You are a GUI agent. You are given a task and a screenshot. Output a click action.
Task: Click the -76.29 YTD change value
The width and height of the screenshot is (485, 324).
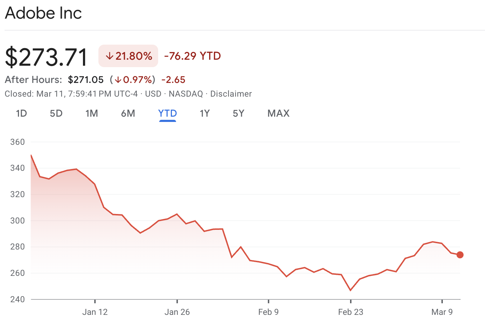(x=192, y=56)
